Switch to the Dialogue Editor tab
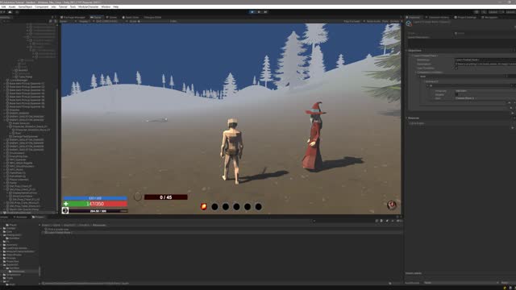This screenshot has height=290, width=516. click(x=152, y=17)
